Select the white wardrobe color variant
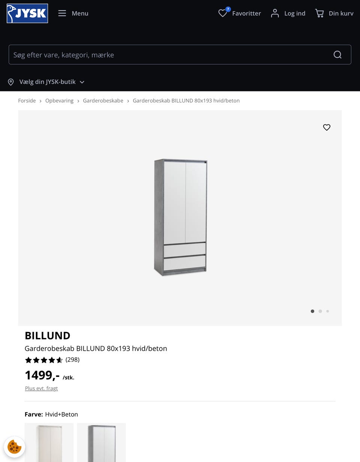360x462 pixels. click(x=49, y=443)
